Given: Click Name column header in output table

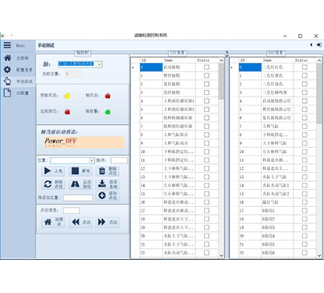Looking at the screenshot, I should [277, 60].
